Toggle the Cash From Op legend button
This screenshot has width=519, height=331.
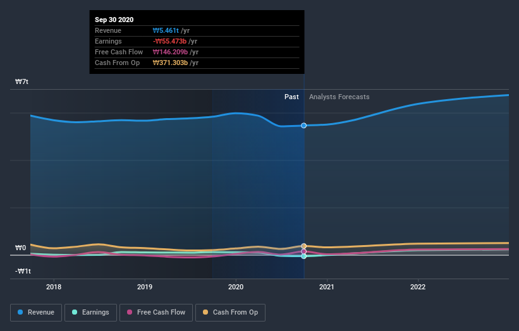(230, 313)
